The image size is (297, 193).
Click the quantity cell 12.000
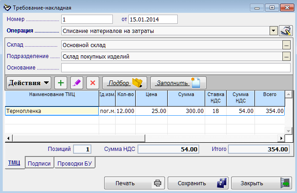(x=125, y=111)
